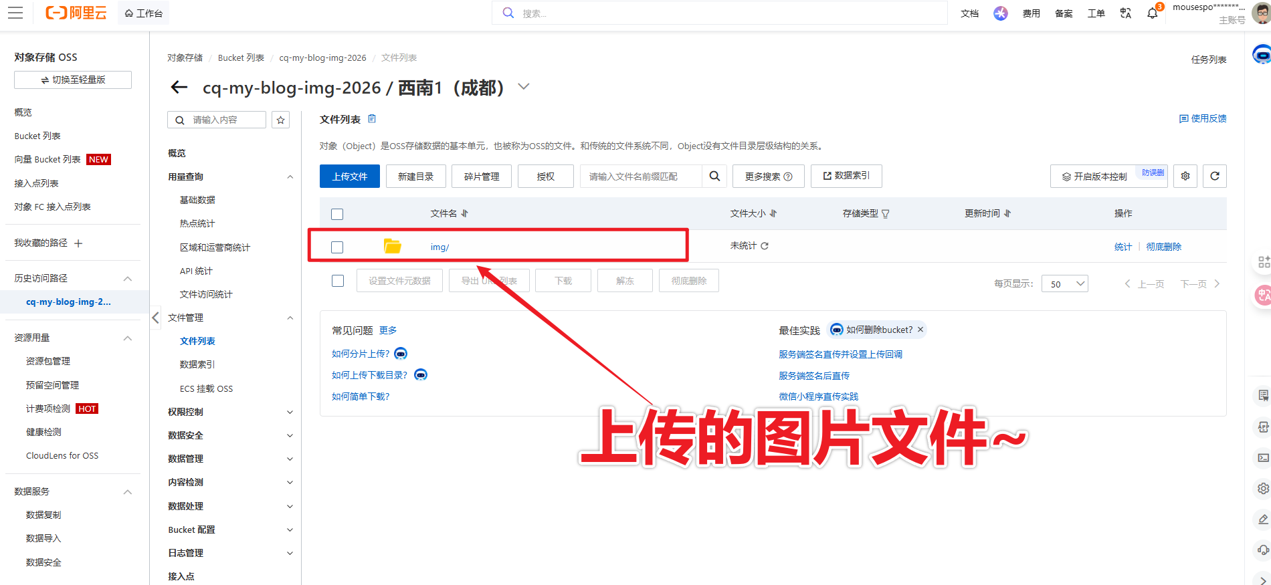Click the sidebar 请输入内容 search field
Image resolution: width=1271 pixels, height=585 pixels.
(x=217, y=120)
